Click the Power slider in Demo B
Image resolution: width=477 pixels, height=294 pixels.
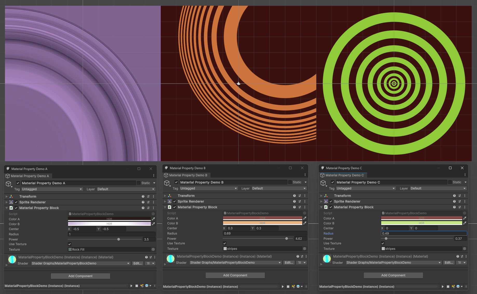[x=286, y=238]
